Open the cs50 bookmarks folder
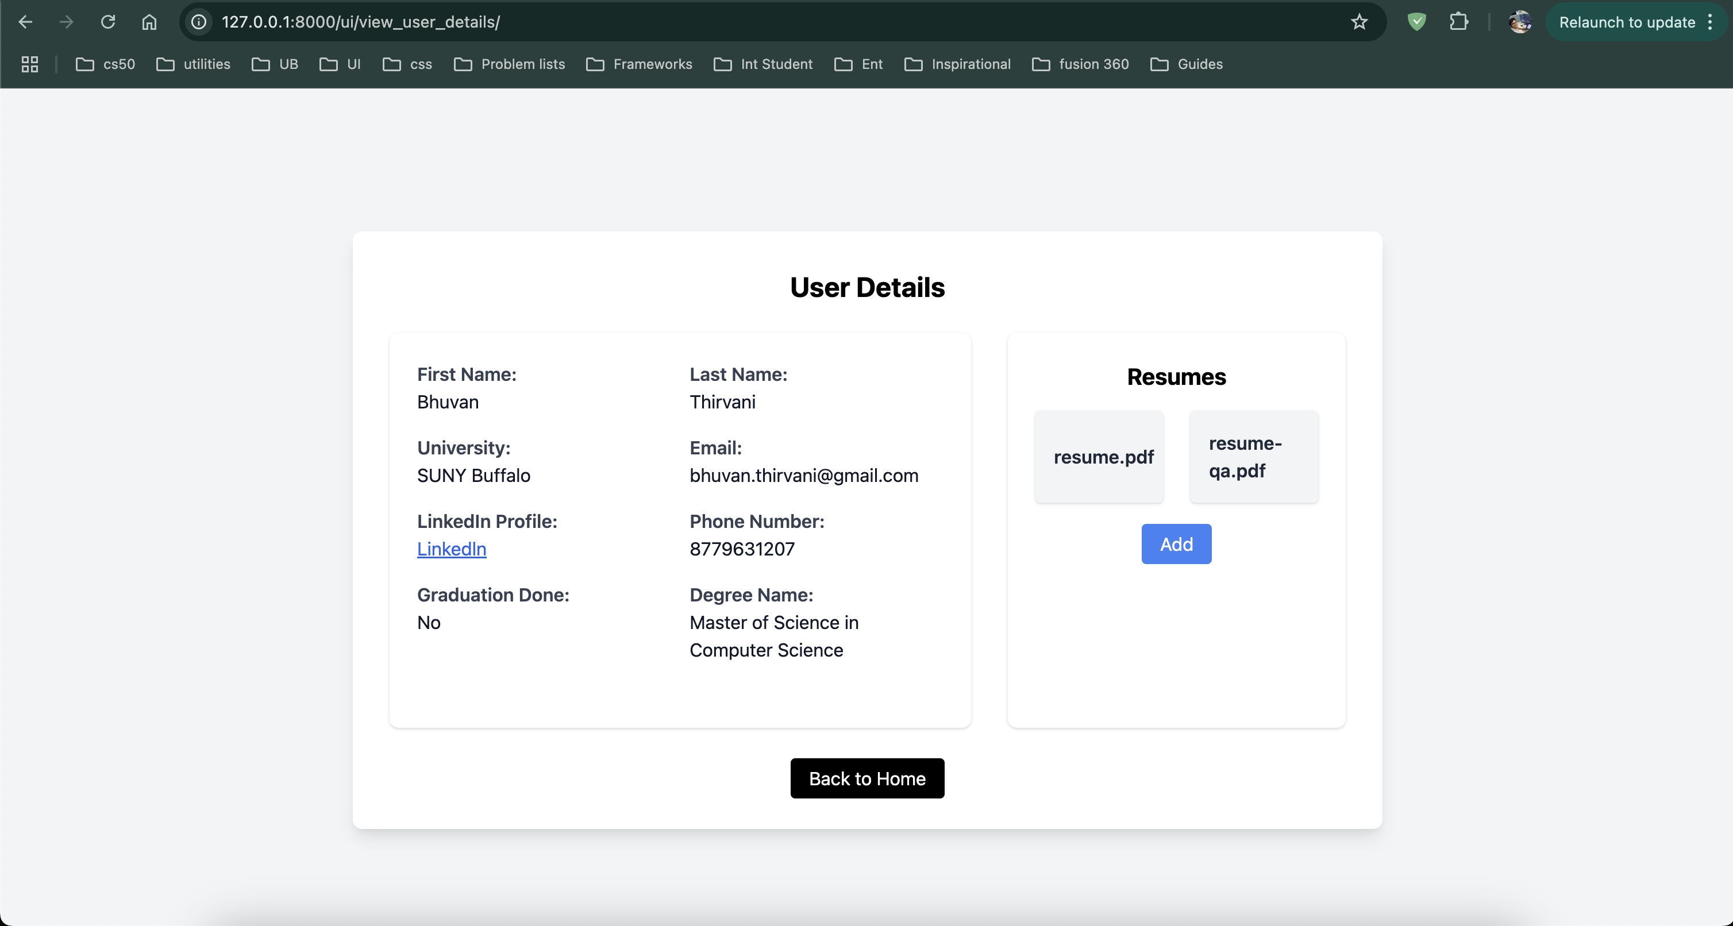The height and width of the screenshot is (926, 1733). pos(106,64)
